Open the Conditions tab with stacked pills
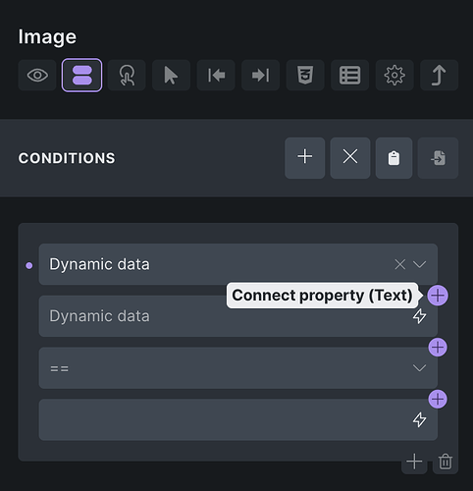The image size is (473, 491). tap(81, 76)
